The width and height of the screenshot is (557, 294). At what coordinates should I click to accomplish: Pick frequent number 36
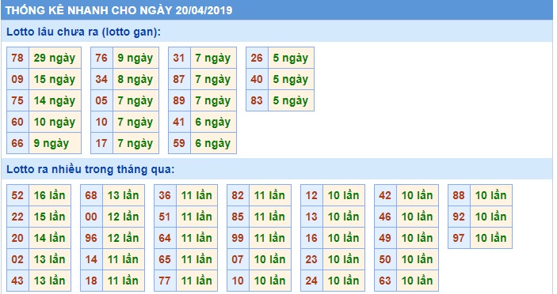click(x=165, y=195)
